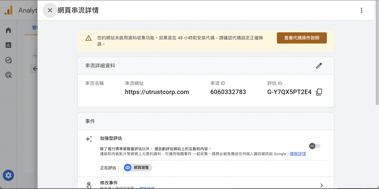Image resolution: width=379 pixels, height=189 pixels.
Task: Close the web stream details panel
Action: pyautogui.click(x=50, y=10)
